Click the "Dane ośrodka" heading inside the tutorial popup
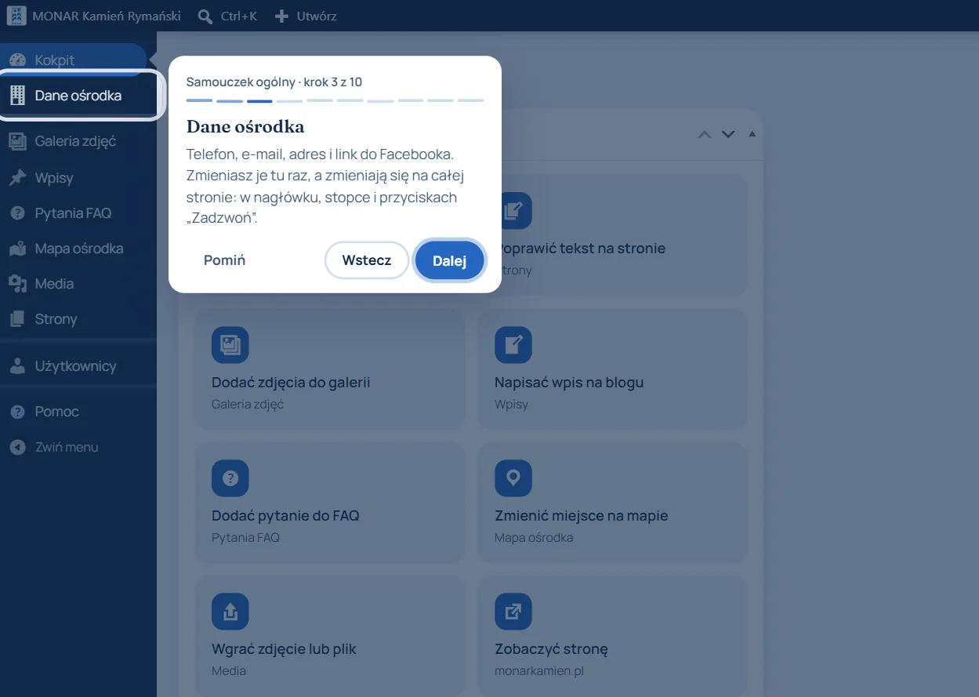Viewport: 979px width, 697px height. 245,126
